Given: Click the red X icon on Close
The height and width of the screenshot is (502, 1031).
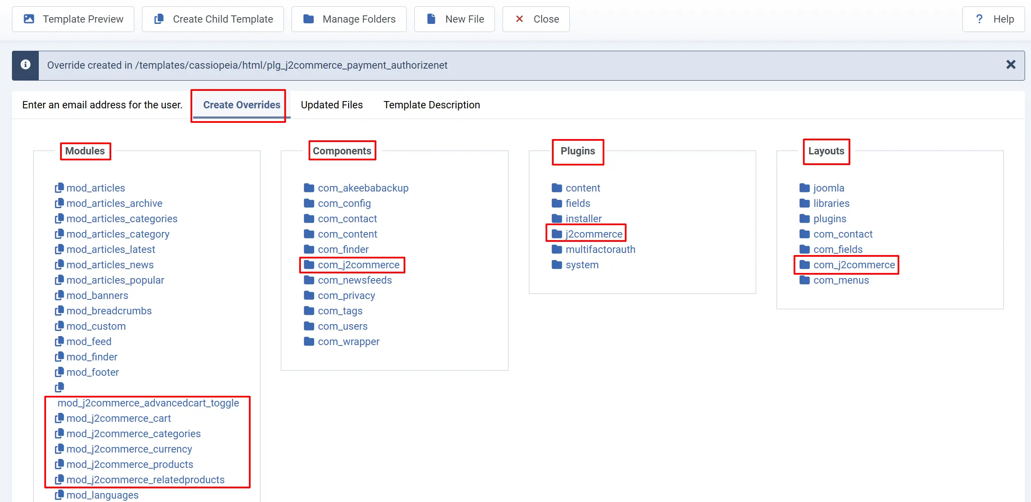Looking at the screenshot, I should [x=520, y=19].
